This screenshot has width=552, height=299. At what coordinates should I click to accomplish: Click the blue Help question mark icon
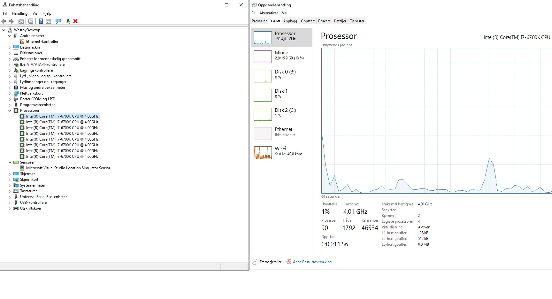(41, 21)
